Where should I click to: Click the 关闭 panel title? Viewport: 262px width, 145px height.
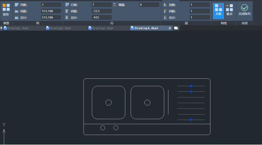244,23
